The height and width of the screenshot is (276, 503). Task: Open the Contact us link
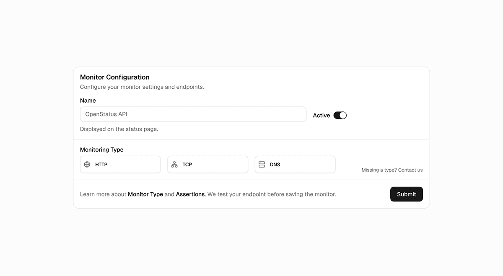[410, 170]
